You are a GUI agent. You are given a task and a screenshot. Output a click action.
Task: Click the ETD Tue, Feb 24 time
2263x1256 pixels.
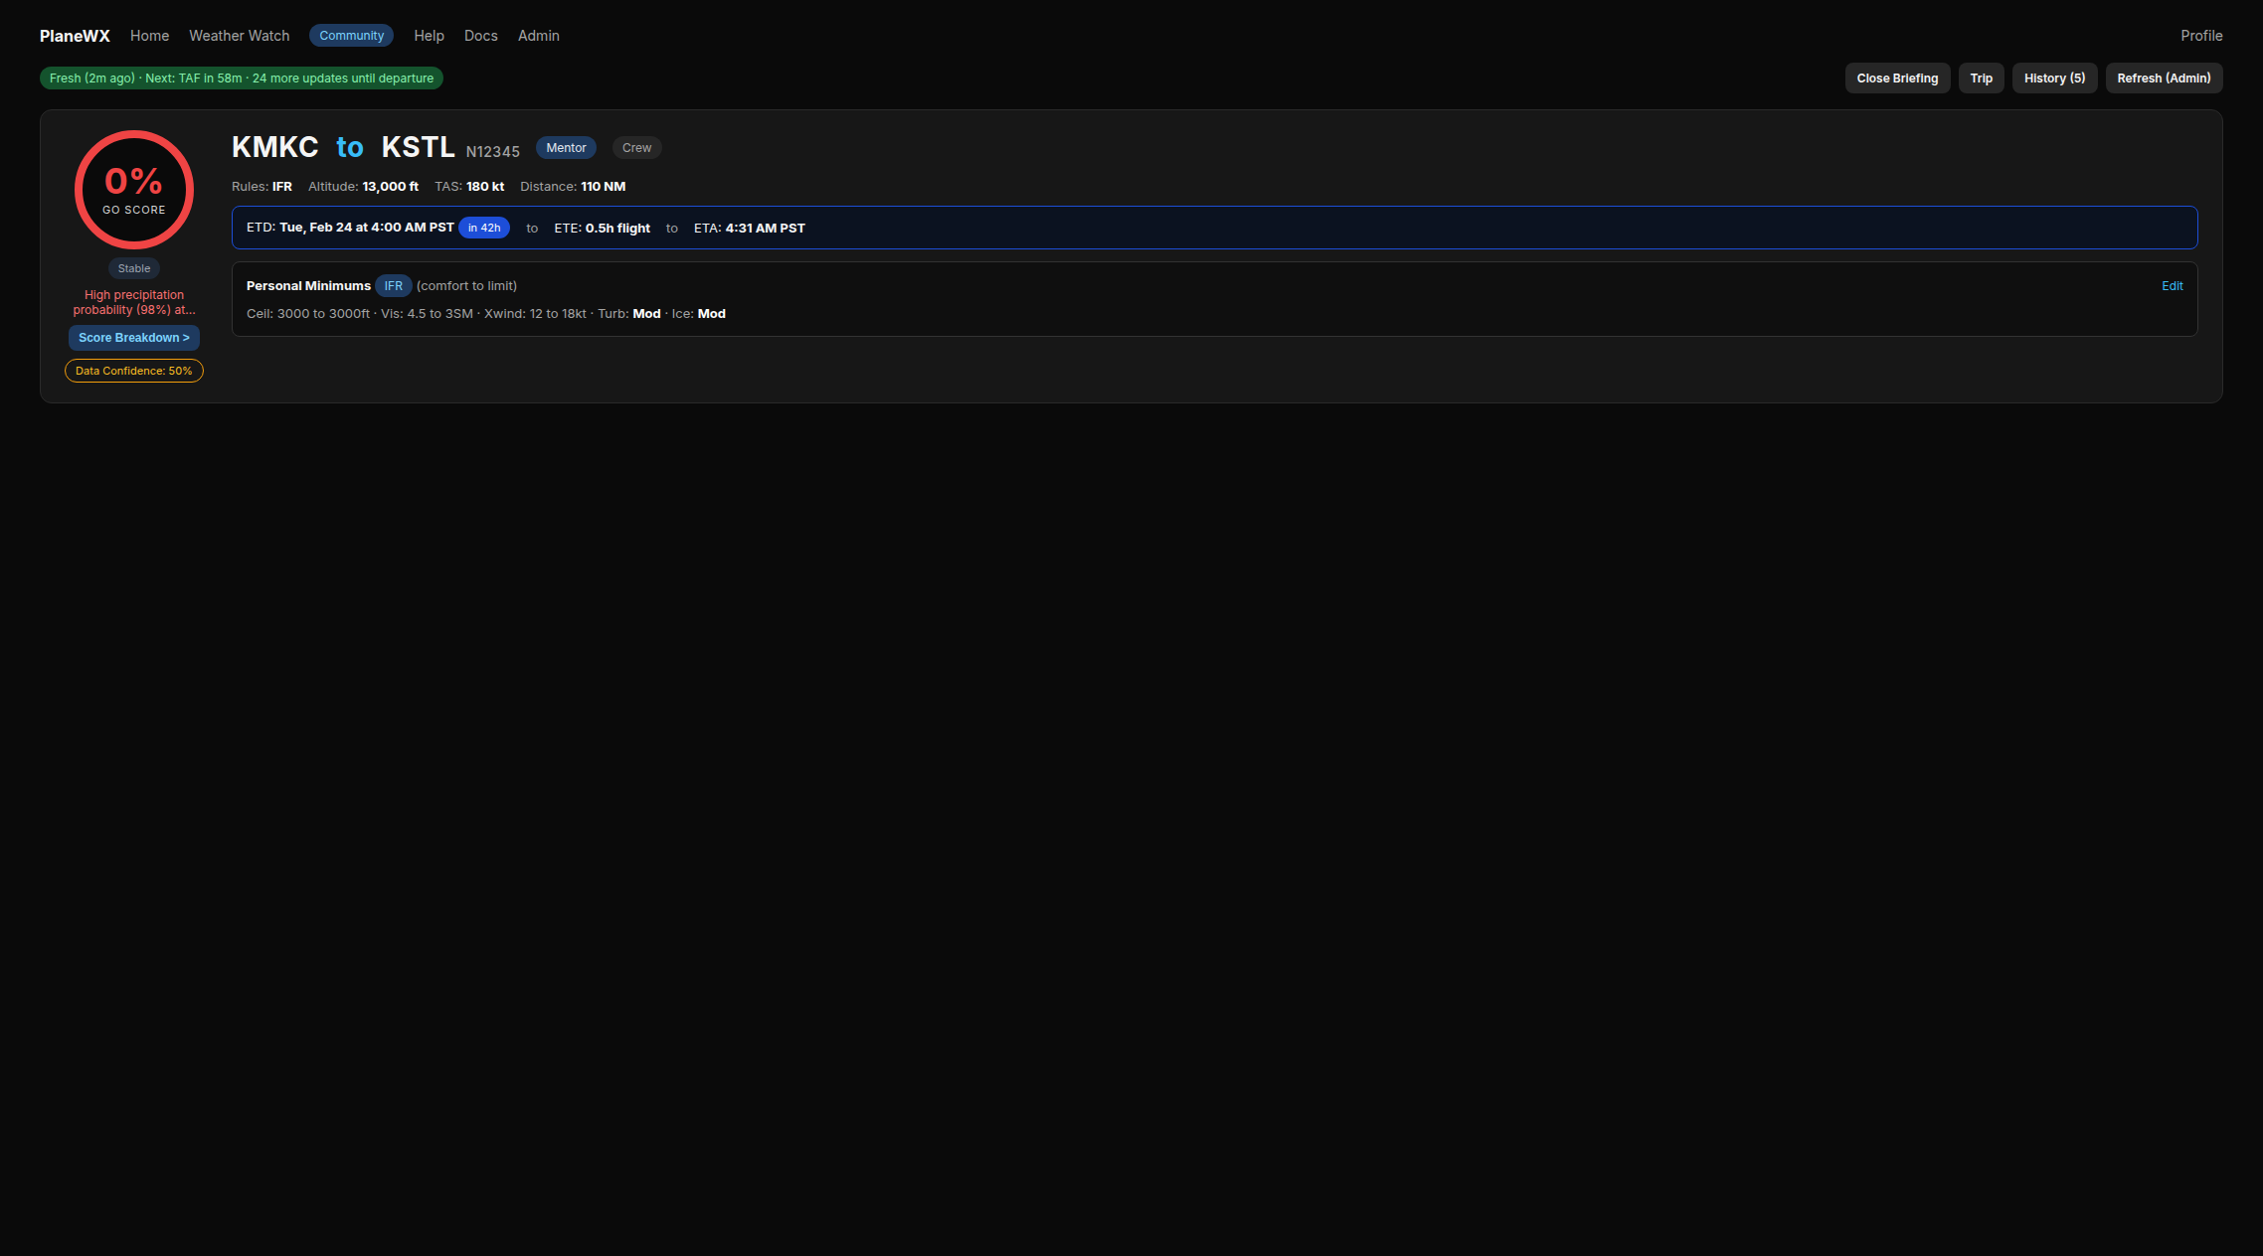pyautogui.click(x=350, y=229)
